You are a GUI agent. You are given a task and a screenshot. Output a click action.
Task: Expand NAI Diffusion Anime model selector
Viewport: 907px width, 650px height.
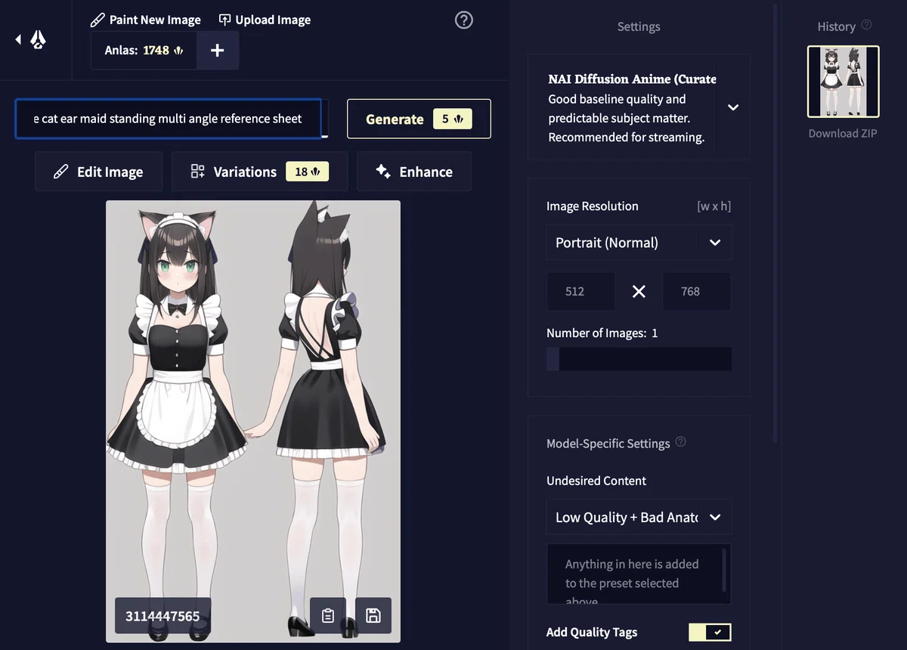(732, 107)
